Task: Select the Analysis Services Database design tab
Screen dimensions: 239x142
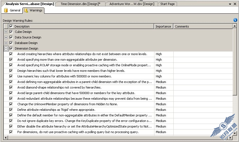Action: pos(30,4)
